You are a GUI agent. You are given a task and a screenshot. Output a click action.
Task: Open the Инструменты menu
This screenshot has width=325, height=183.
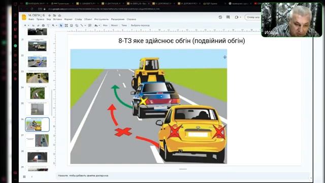tap(102, 19)
